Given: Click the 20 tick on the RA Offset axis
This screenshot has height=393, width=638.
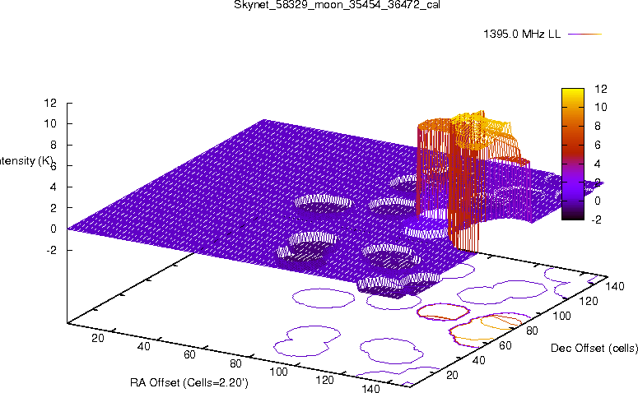Looking at the screenshot, I should [98, 338].
